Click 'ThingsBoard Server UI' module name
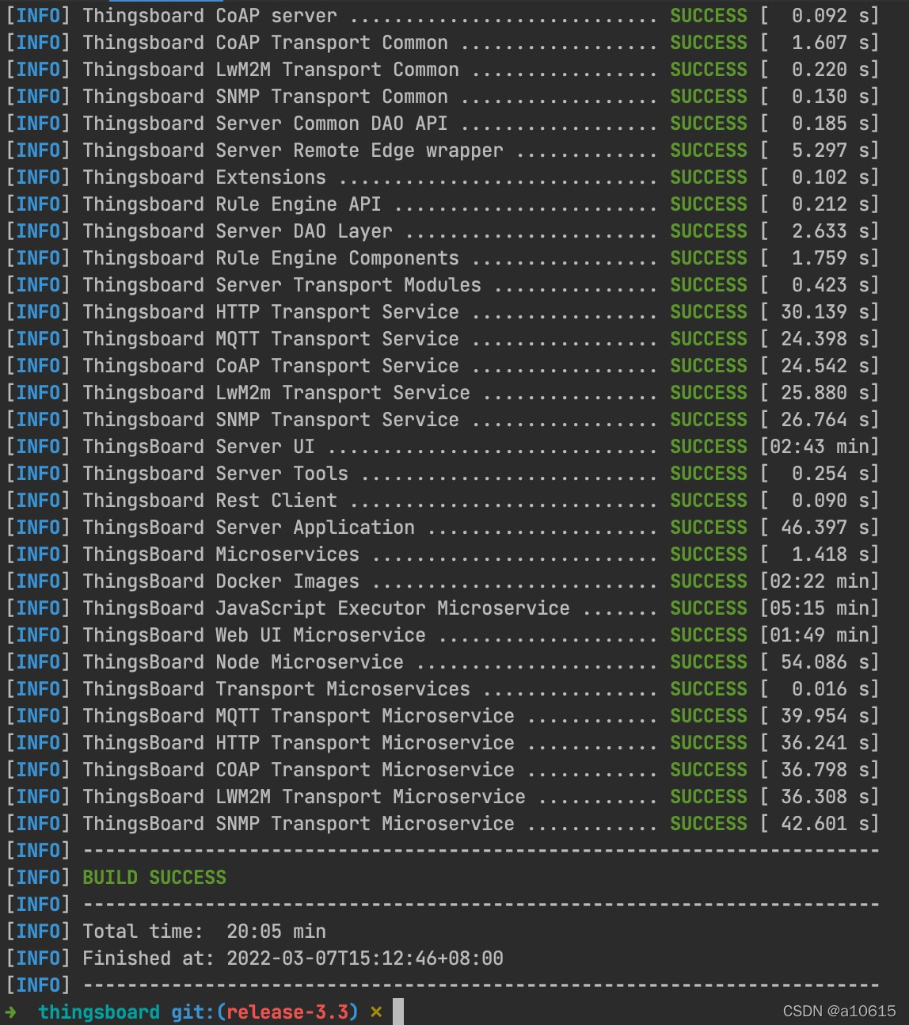Image resolution: width=909 pixels, height=1025 pixels. click(199, 447)
